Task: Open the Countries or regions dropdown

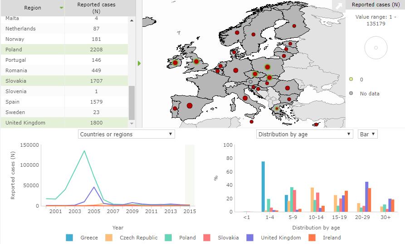Action: pos(126,134)
